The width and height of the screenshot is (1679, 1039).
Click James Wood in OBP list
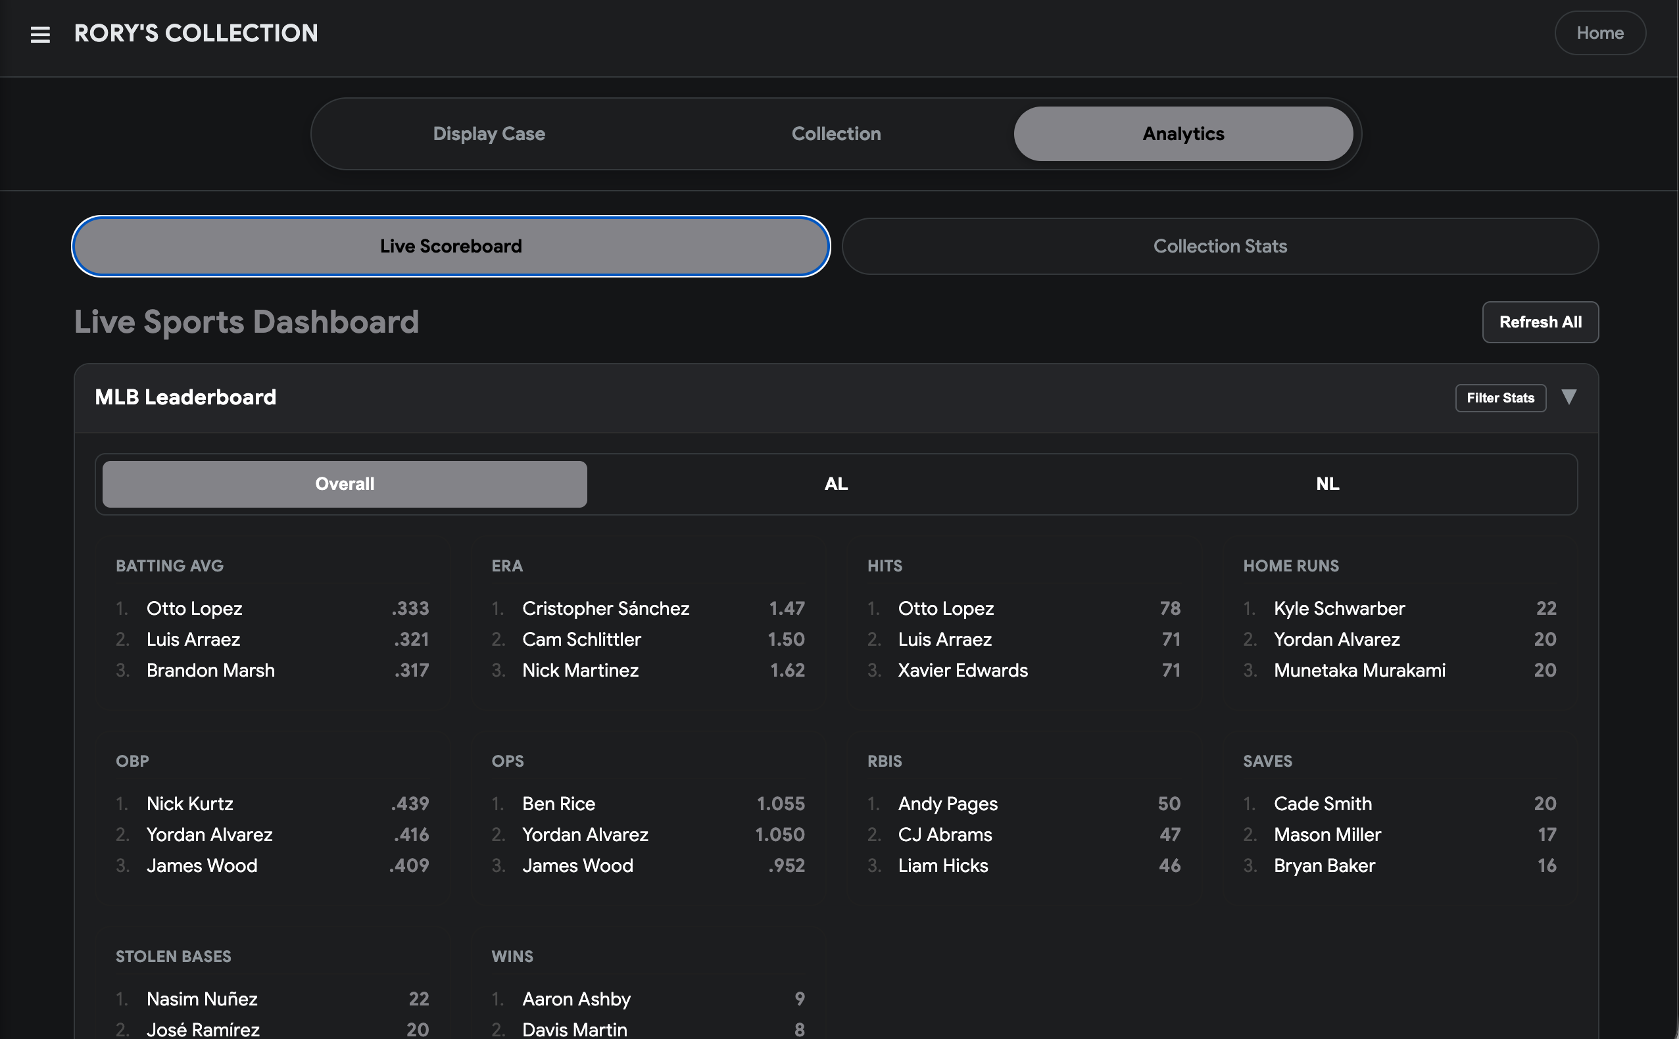point(202,865)
